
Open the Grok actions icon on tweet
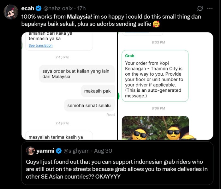click(x=200, y=8)
